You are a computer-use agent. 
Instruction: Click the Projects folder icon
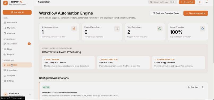(x=5, y=54)
